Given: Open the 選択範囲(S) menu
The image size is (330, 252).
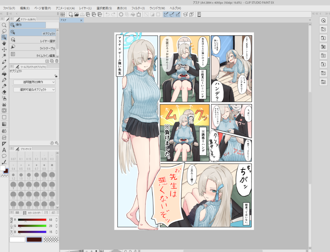Looking at the screenshot, I should [x=104, y=8].
